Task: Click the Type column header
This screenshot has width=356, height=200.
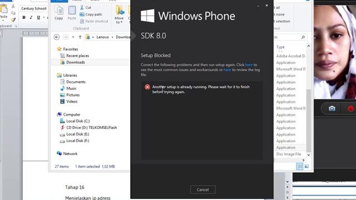Action: pyautogui.click(x=280, y=47)
